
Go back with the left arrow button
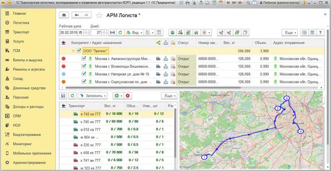pyautogui.click(x=77, y=15)
